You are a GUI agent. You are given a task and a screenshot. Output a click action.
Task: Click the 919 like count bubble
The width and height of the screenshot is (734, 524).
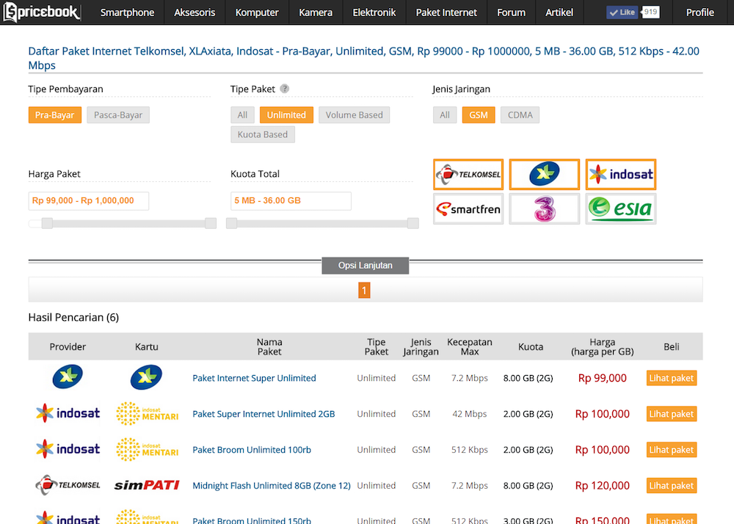coord(650,12)
